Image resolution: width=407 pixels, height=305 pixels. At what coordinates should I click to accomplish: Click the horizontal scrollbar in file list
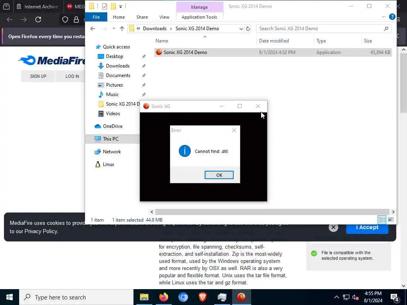pos(272,212)
